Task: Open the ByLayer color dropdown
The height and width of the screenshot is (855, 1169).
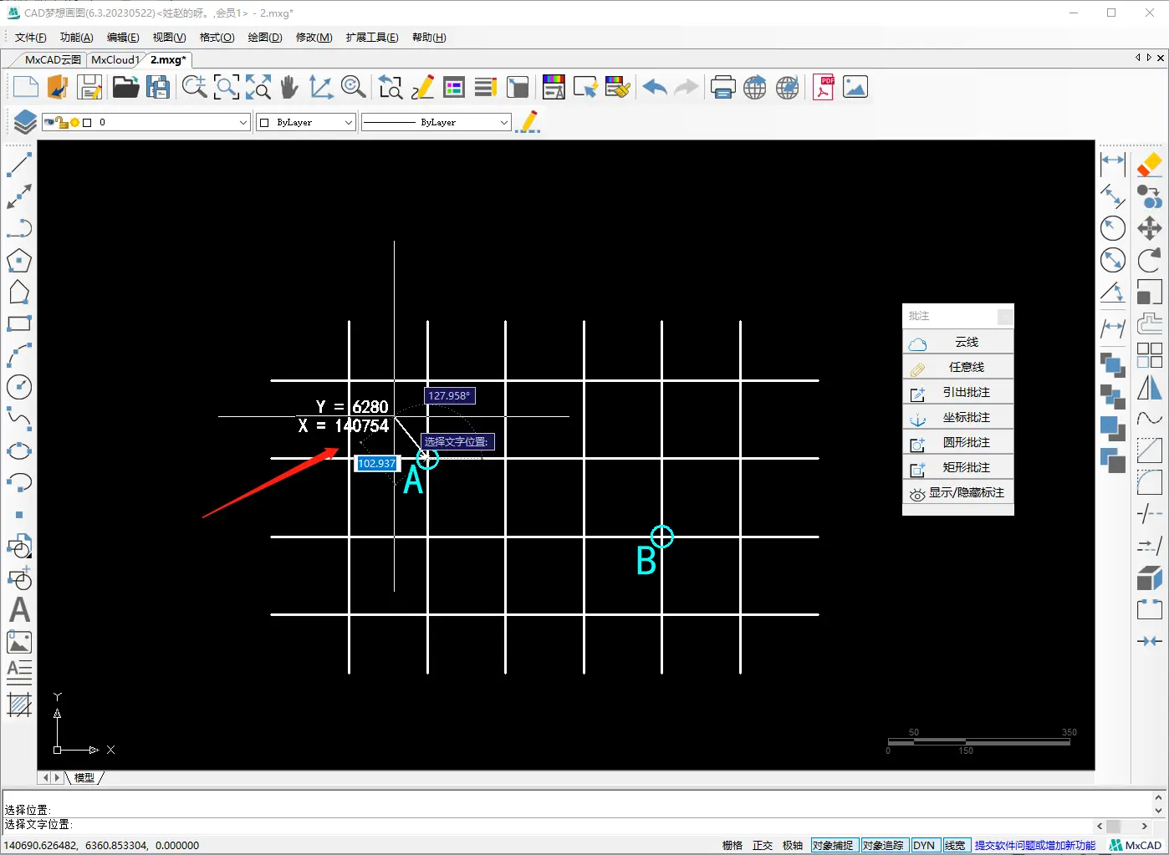Action: [348, 123]
